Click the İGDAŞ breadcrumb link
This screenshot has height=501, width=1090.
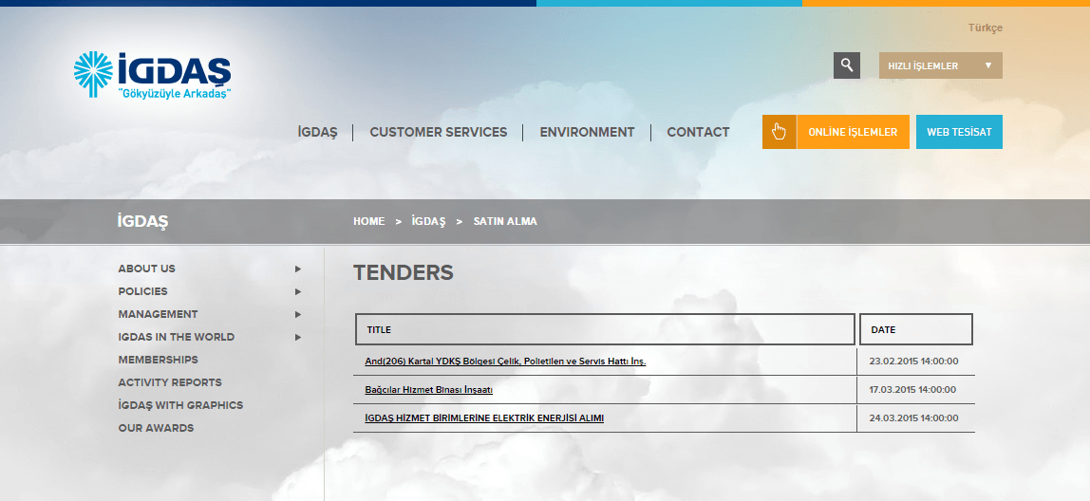click(x=428, y=221)
